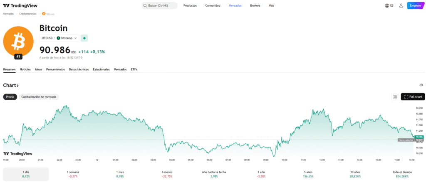Click the Criptomonedas breadcrumb link
The image size is (426, 182).
click(x=27, y=14)
